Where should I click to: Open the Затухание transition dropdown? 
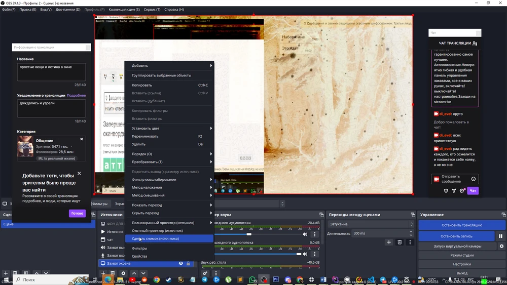point(371,224)
